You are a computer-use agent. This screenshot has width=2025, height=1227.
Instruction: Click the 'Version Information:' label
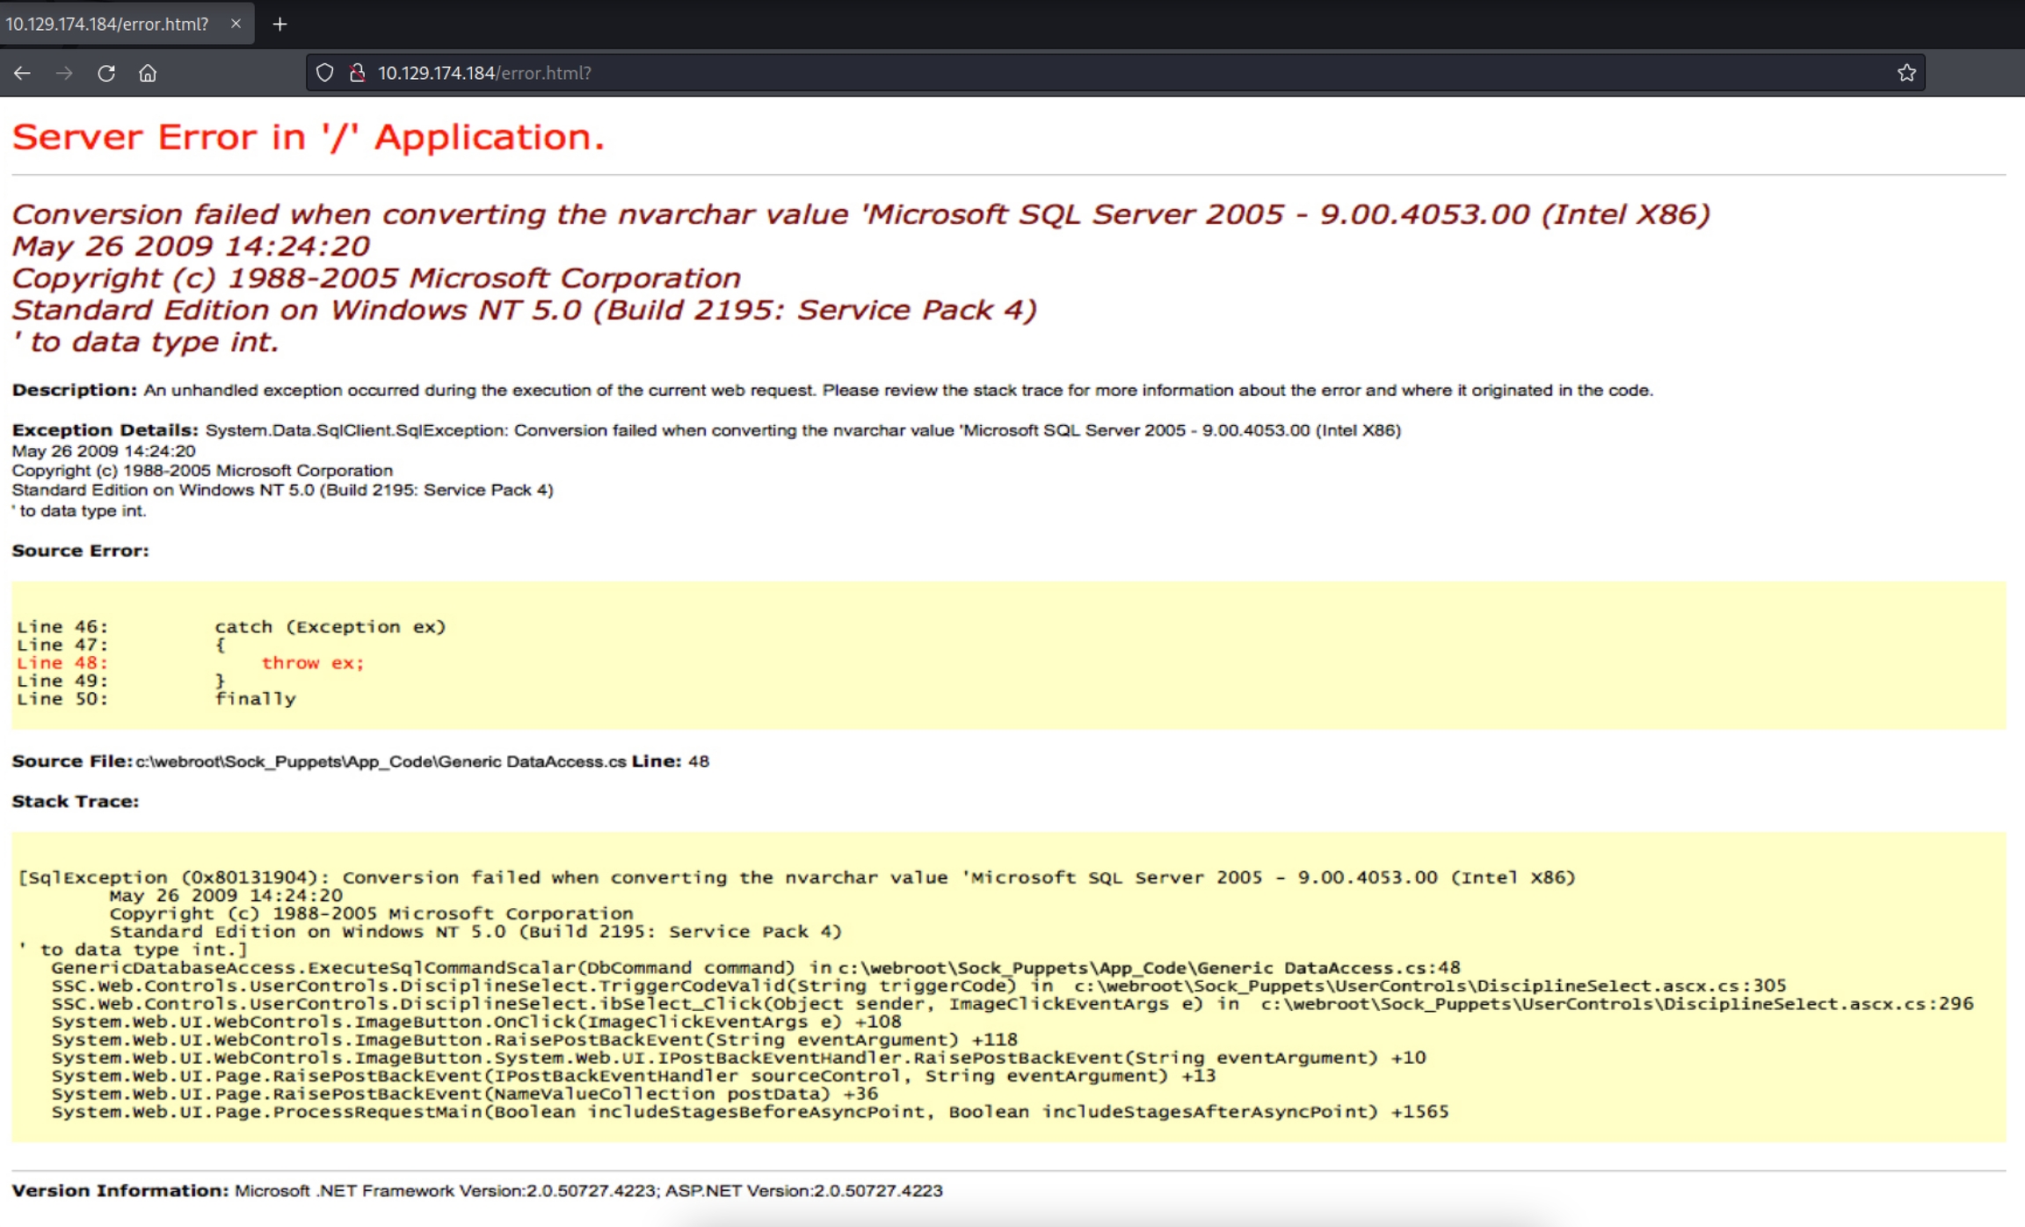pyautogui.click(x=120, y=1191)
